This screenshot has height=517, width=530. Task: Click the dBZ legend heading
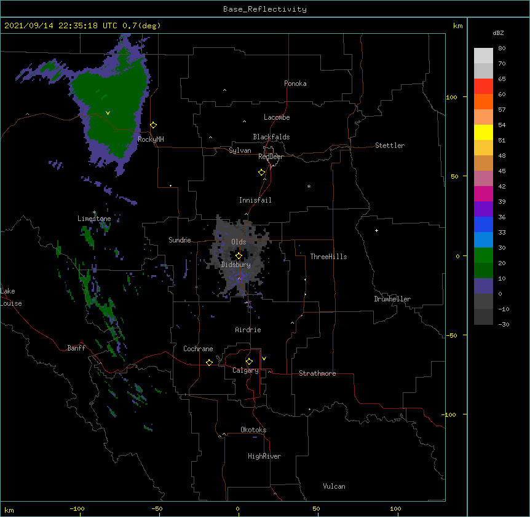point(498,33)
